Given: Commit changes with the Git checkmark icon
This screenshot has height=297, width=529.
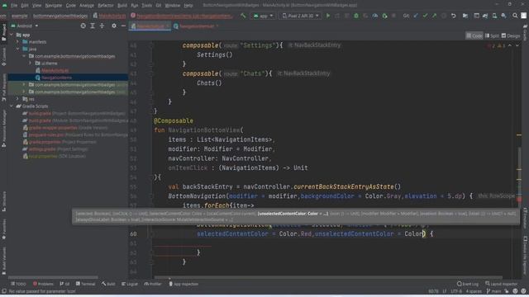Looking at the screenshot, I should pyautogui.click(x=425, y=16).
